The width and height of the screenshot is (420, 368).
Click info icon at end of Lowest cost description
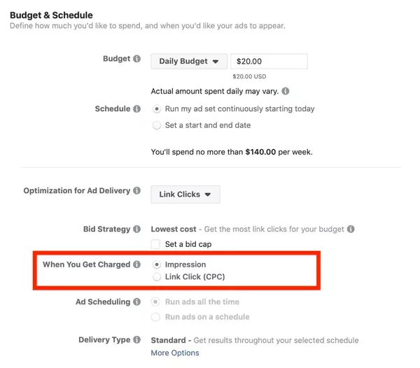point(351,229)
